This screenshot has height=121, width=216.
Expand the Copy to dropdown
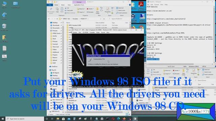[x=84, y=12]
